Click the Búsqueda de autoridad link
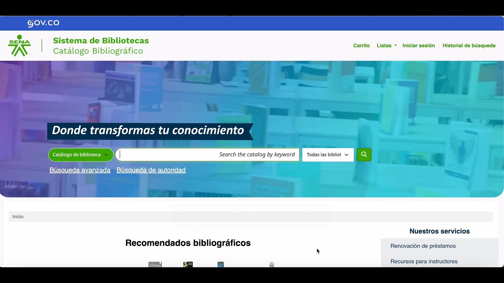Screen dimensions: 504x283 coord(151,170)
